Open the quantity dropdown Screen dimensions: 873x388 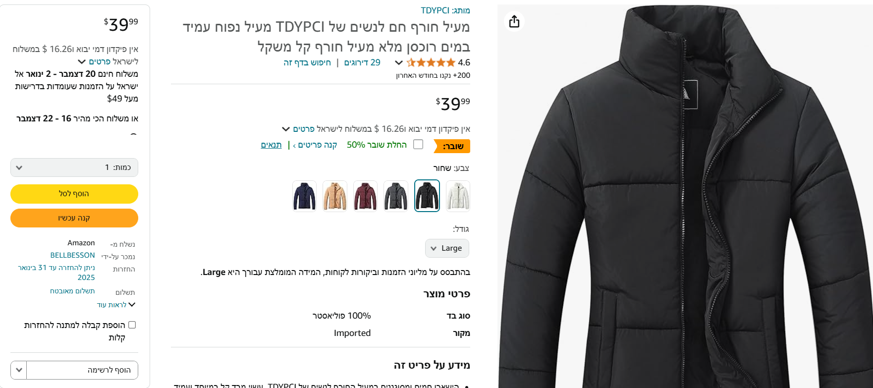[74, 167]
